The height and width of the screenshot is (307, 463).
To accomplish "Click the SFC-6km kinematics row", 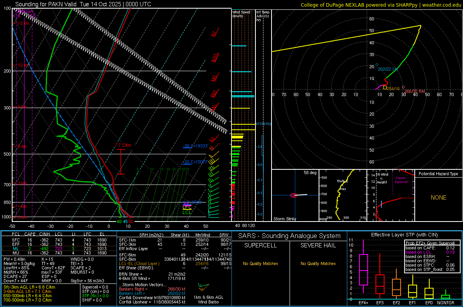I will pos(175,255).
